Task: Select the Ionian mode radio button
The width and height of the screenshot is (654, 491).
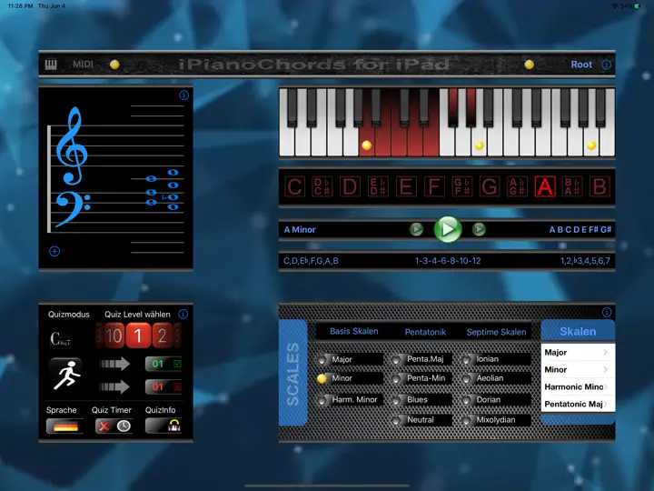Action: [x=467, y=359]
